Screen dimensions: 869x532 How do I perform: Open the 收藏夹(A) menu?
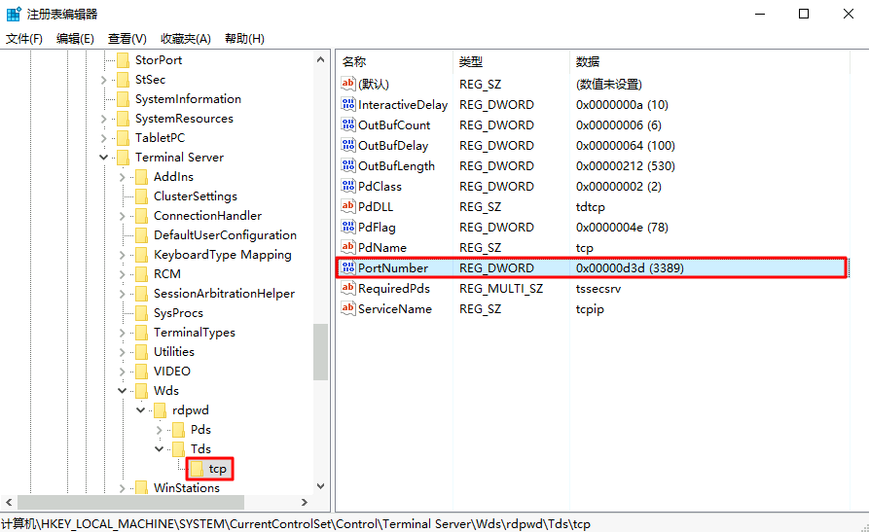click(x=186, y=38)
